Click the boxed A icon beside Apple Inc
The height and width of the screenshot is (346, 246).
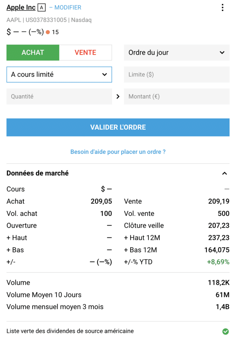(42, 8)
